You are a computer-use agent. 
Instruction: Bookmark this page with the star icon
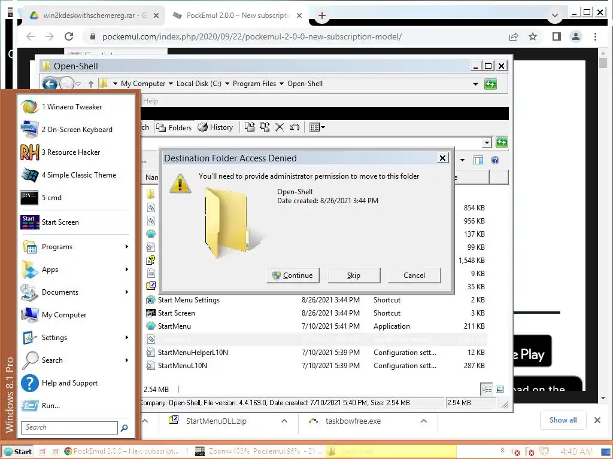click(x=532, y=36)
